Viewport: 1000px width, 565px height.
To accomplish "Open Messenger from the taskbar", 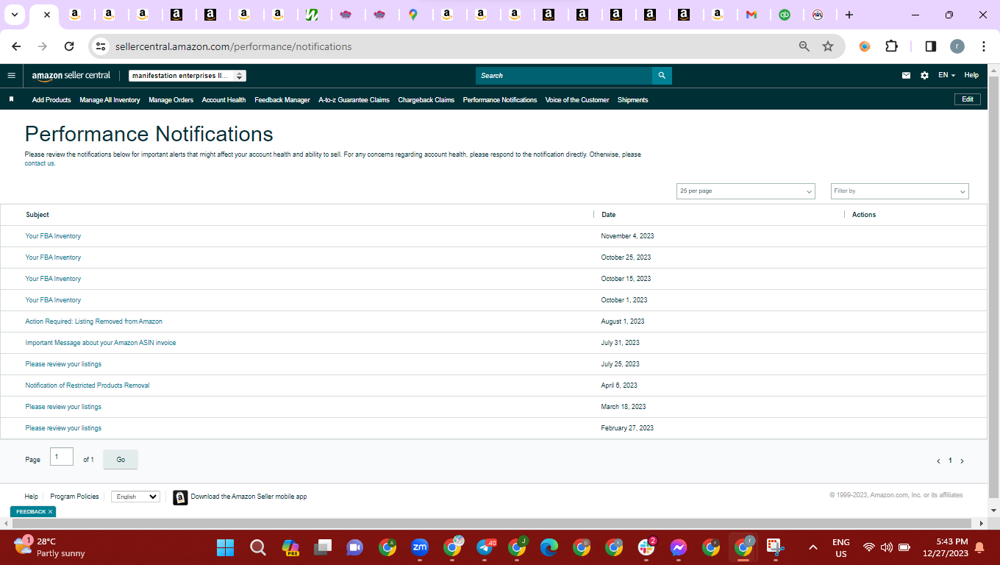I will [x=679, y=547].
